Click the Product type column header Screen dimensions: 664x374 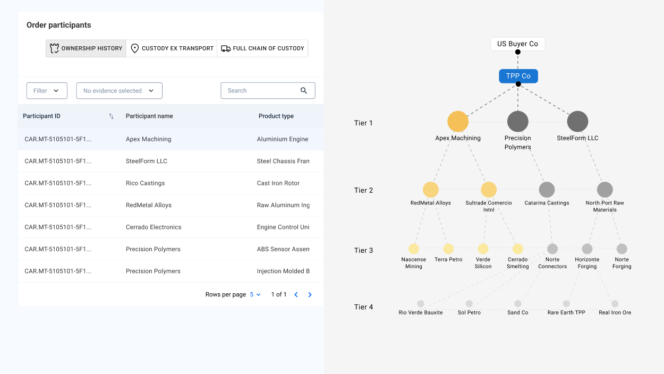point(276,116)
